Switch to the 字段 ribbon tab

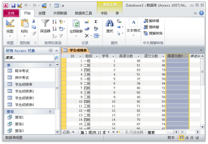[104, 13]
